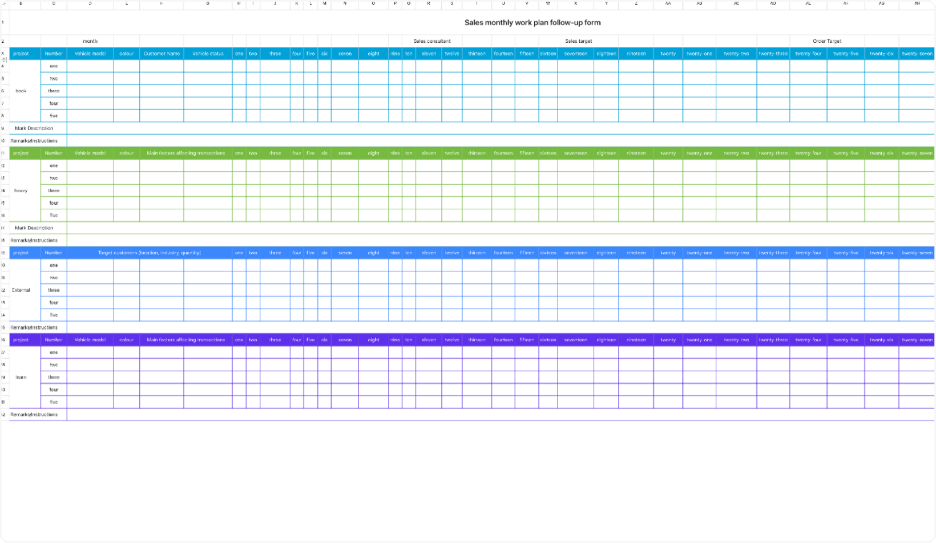Click 'nineteen' in the teal header row
This screenshot has height=543, width=936.
point(636,54)
